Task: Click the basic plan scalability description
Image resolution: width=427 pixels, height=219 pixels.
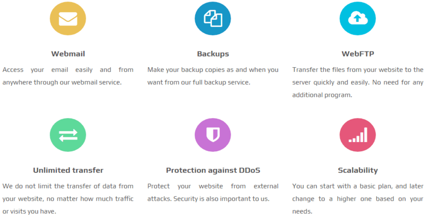Action: [x=358, y=199]
